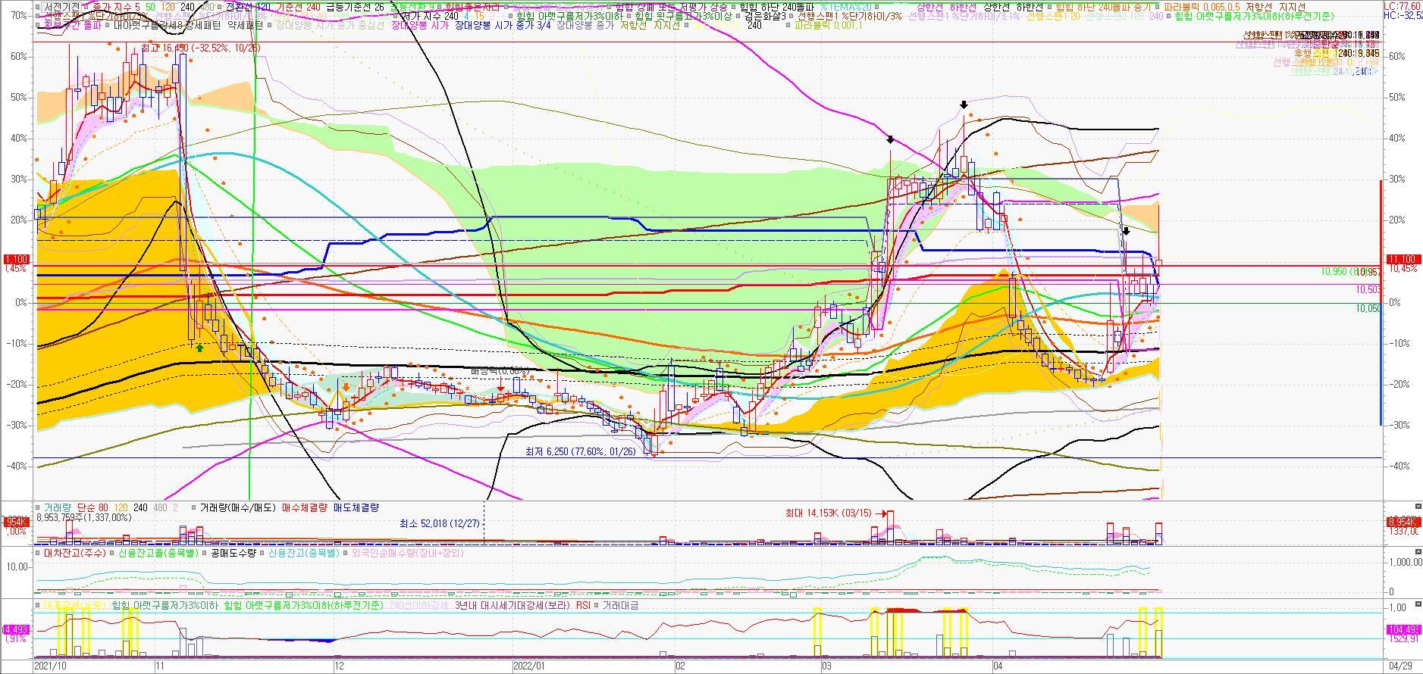Screen dimensions: 1423x674
Task: Select the 외국인순매수량(장내+장외) legend label
Action: tap(408, 554)
